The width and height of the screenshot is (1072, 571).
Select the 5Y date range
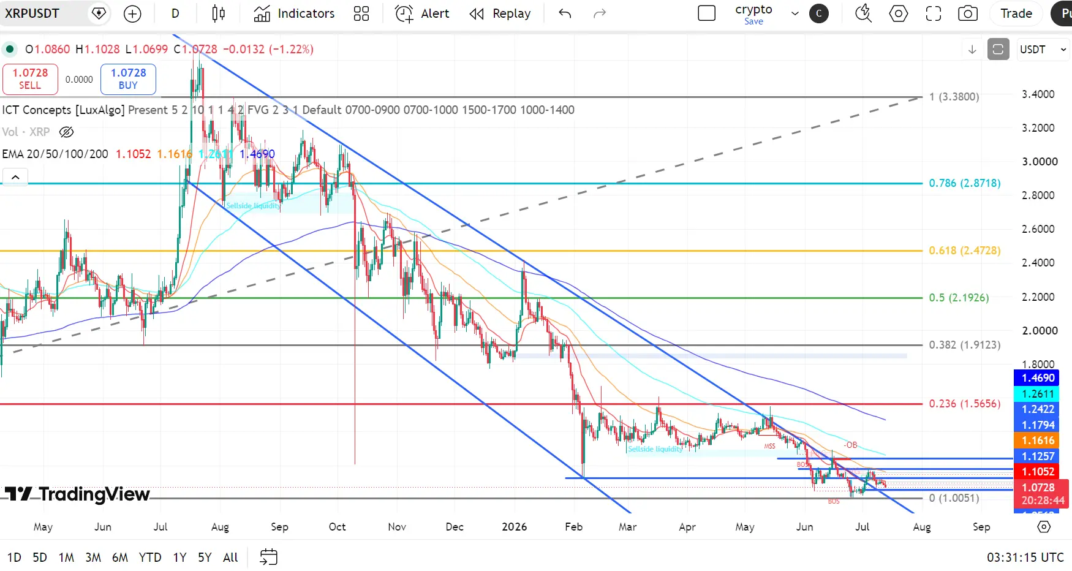[x=205, y=558]
